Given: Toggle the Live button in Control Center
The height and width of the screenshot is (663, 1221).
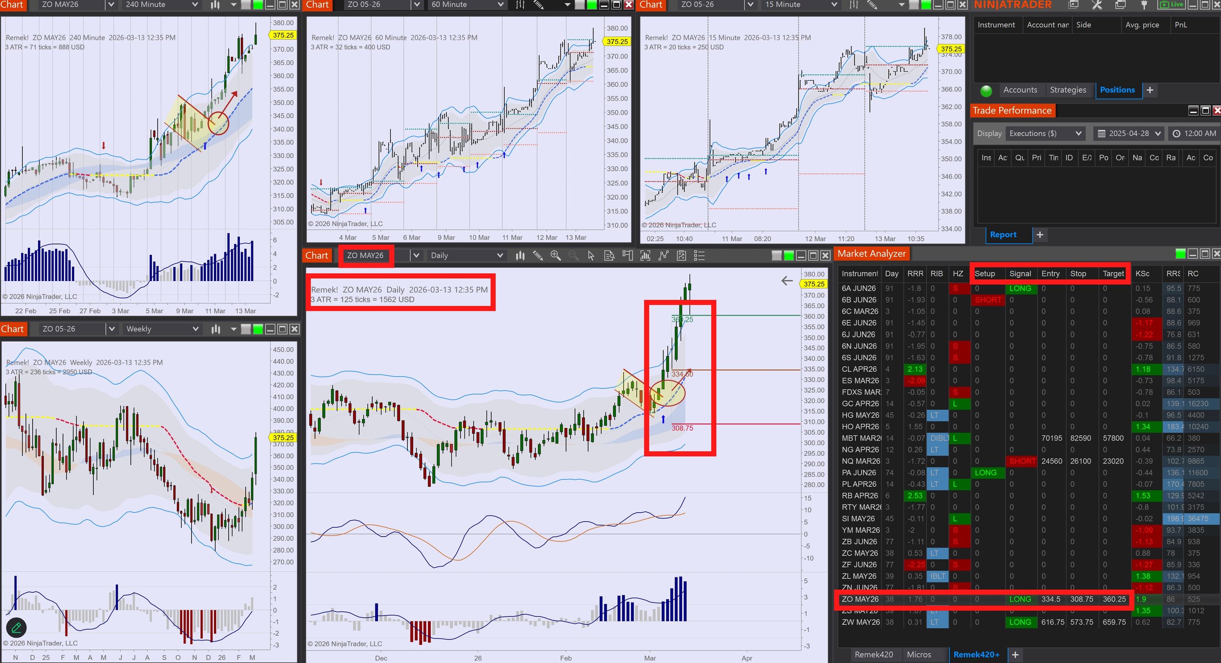Looking at the screenshot, I should 1172,5.
